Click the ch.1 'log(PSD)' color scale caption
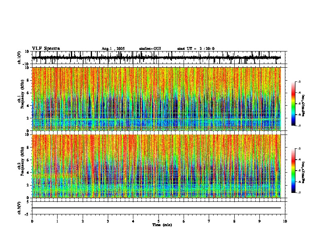Screen dimensions: 321x248 coord(304,105)
